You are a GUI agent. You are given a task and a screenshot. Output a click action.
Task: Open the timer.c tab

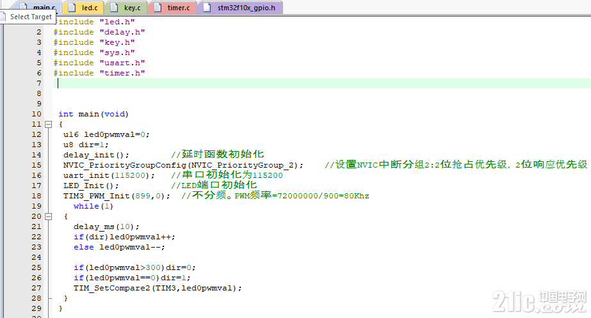click(x=172, y=8)
